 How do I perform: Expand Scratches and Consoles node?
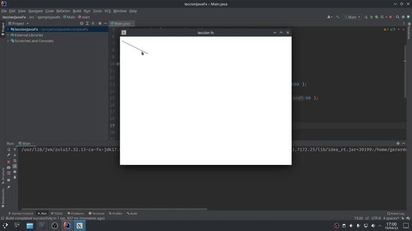coord(8,41)
